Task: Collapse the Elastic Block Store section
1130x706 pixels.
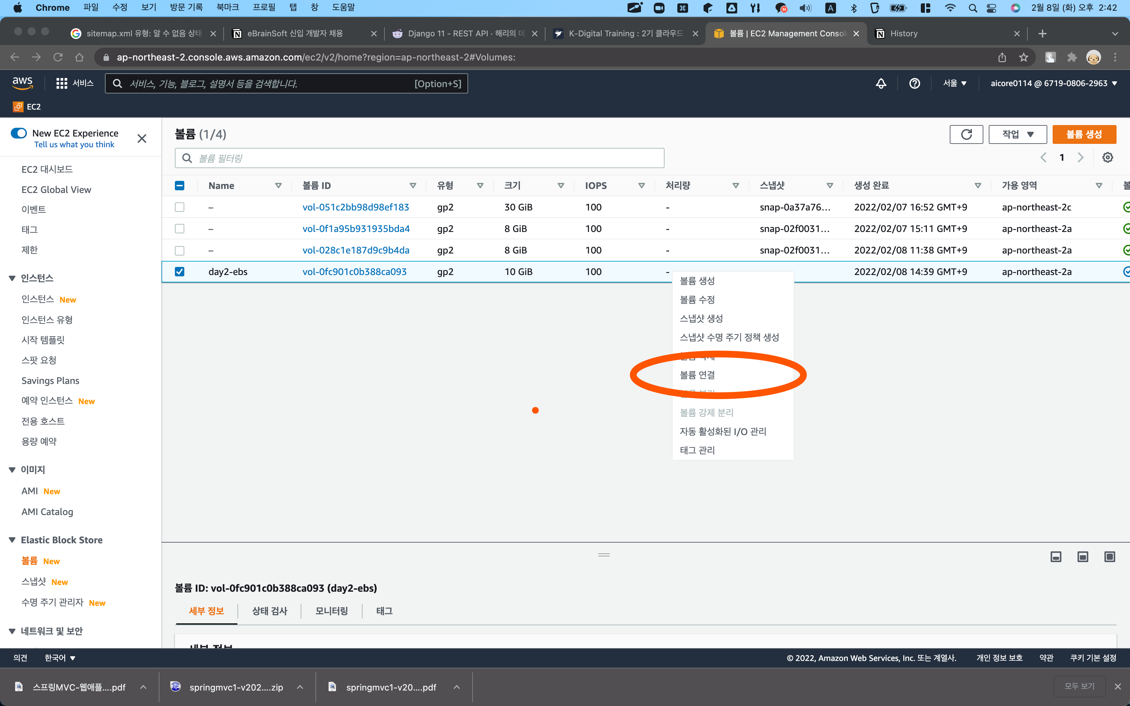Action: (x=12, y=540)
